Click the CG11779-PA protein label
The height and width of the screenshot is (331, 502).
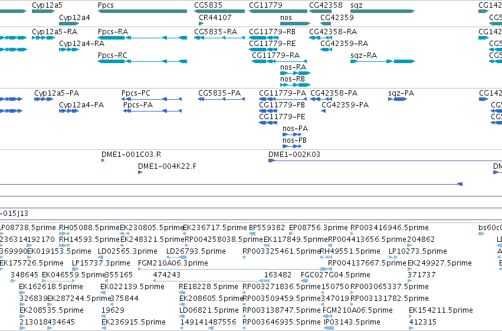283,93
